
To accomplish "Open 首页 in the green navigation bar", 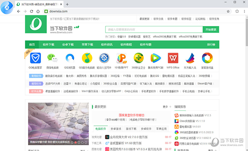I will point(32,45).
